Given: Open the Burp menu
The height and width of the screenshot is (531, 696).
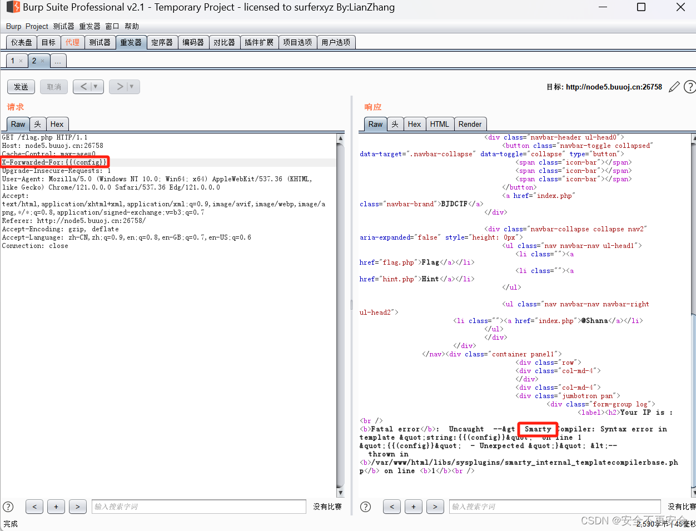Looking at the screenshot, I should pos(14,26).
